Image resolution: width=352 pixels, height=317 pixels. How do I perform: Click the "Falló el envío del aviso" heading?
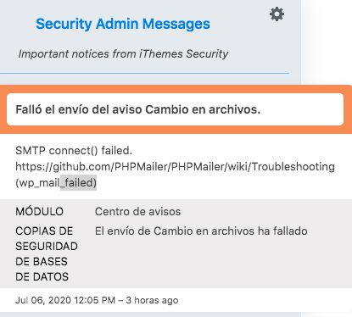[80, 109]
